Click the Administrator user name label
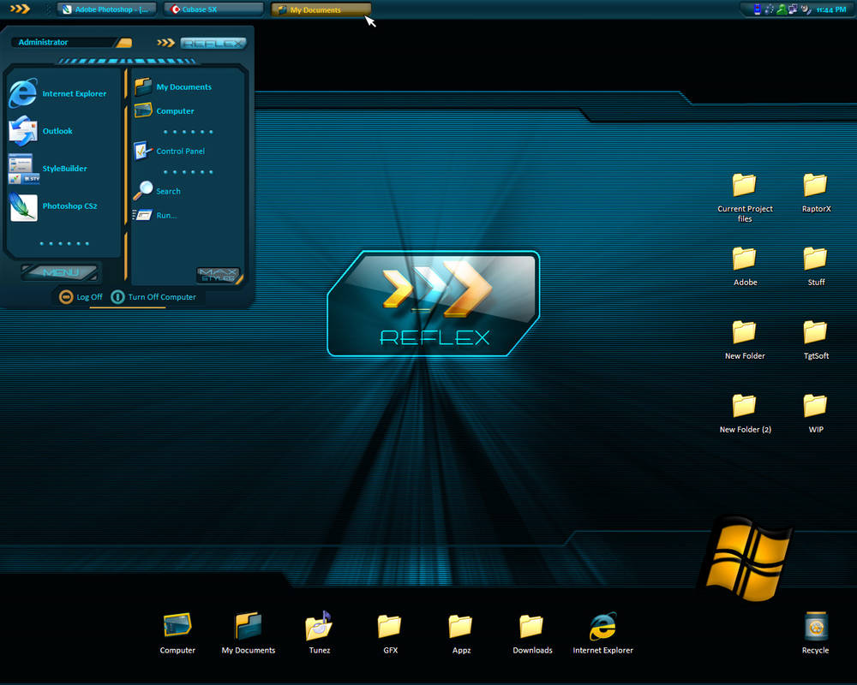This screenshot has width=857, height=685. coord(43,42)
